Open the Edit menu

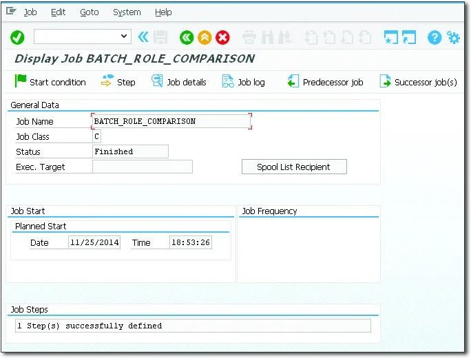click(59, 12)
